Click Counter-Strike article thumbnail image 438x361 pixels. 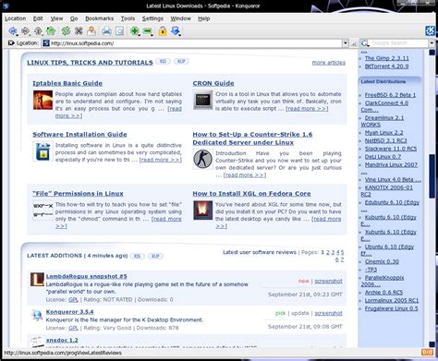coord(202,159)
